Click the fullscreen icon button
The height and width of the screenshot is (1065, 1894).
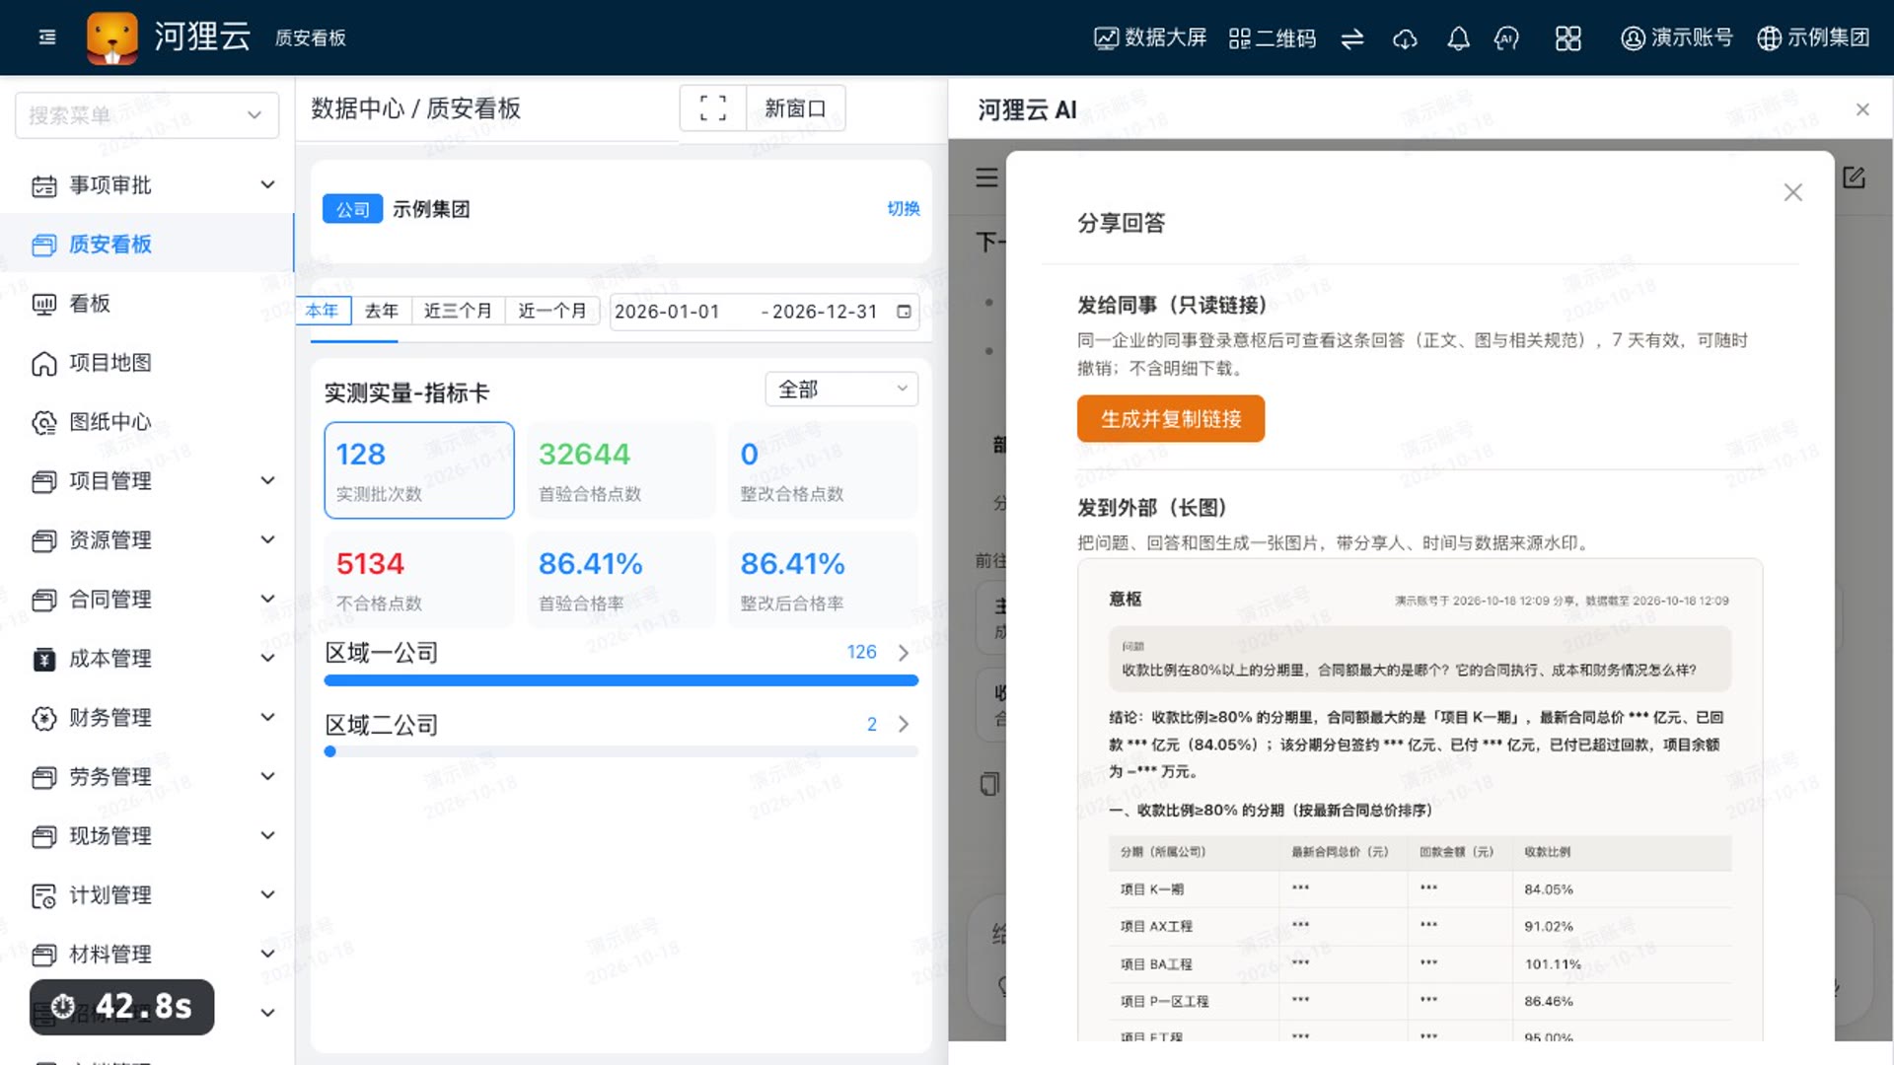712,107
